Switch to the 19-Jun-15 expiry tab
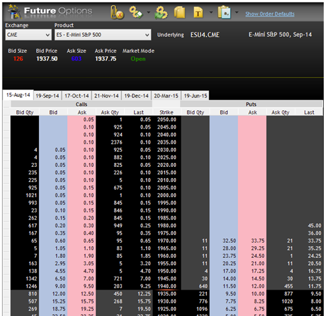This screenshot has height=316, width=329. click(195, 96)
